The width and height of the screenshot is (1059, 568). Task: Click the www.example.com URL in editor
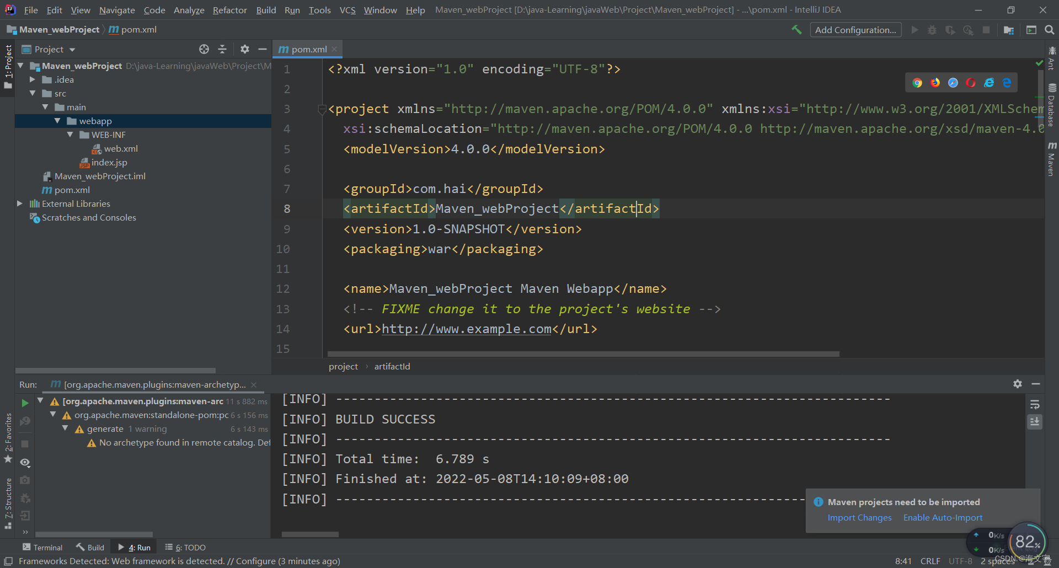pyautogui.click(x=467, y=329)
